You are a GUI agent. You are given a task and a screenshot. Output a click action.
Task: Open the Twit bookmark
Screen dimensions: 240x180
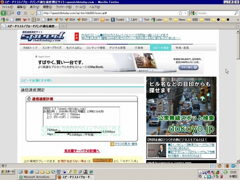click(144, 19)
